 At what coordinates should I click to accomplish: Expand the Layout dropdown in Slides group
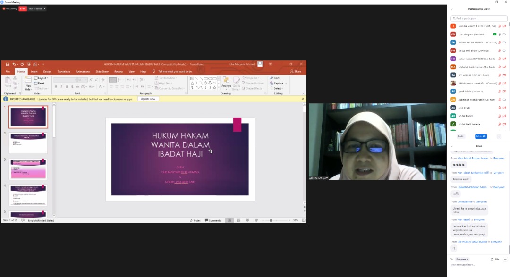(42, 78)
